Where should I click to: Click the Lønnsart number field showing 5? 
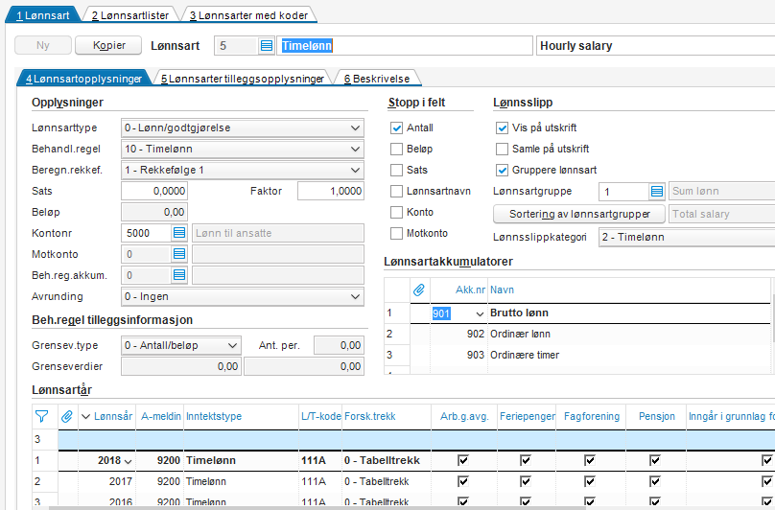pyautogui.click(x=236, y=46)
